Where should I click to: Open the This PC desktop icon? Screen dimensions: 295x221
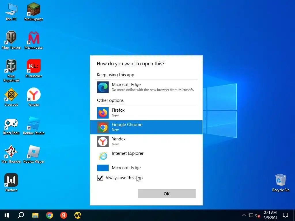tap(11, 12)
